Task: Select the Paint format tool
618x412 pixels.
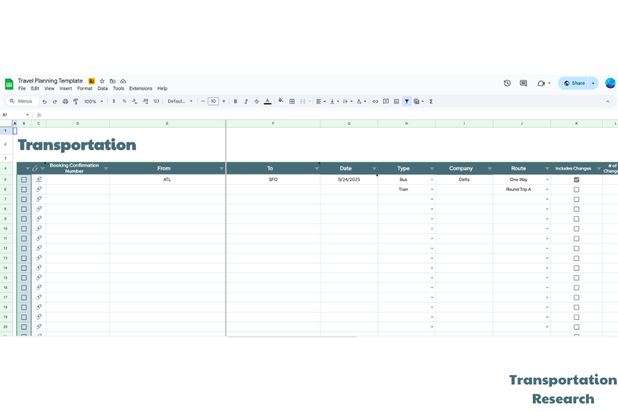Action: pos(76,101)
